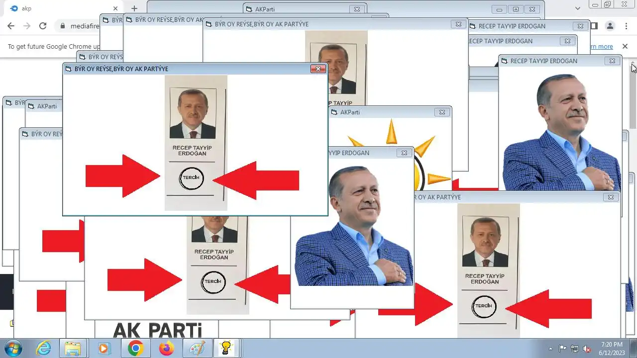Open Paint from the taskbar
The height and width of the screenshot is (358, 637).
(197, 349)
